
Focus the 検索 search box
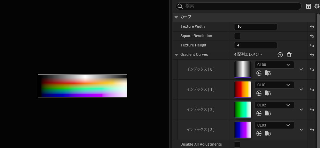(x=239, y=6)
